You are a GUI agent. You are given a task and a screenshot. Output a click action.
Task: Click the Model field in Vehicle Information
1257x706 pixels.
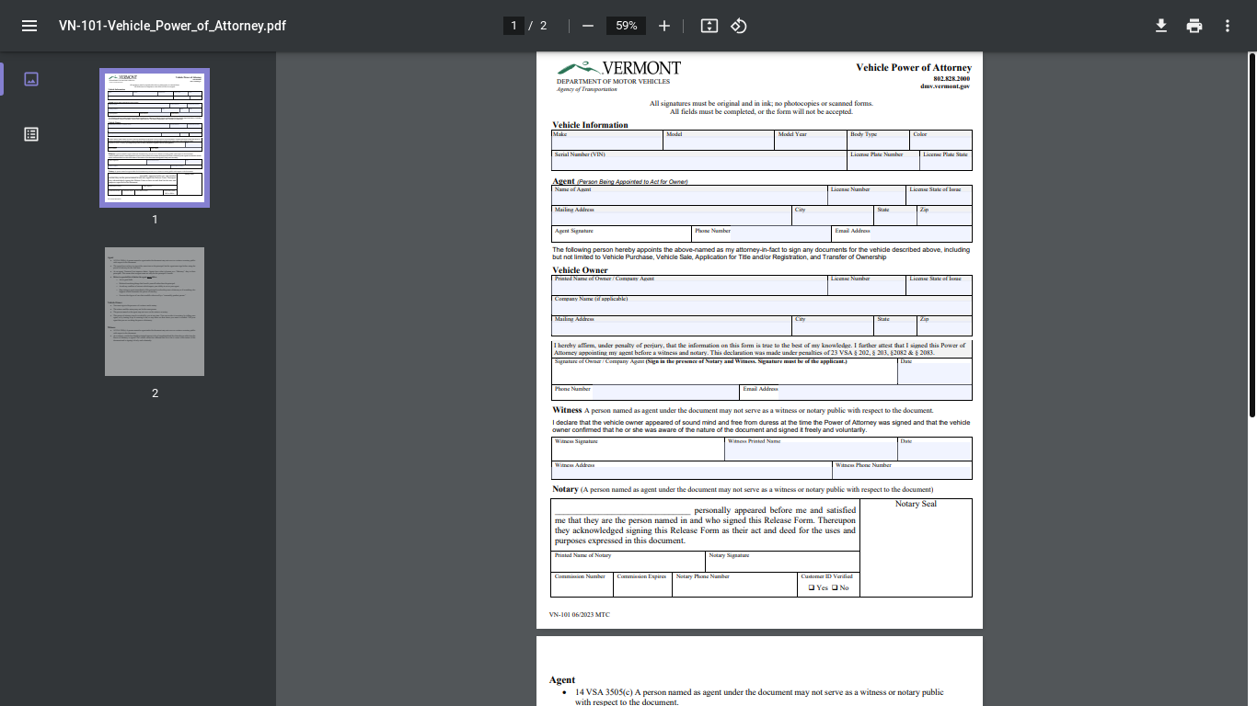(x=719, y=141)
